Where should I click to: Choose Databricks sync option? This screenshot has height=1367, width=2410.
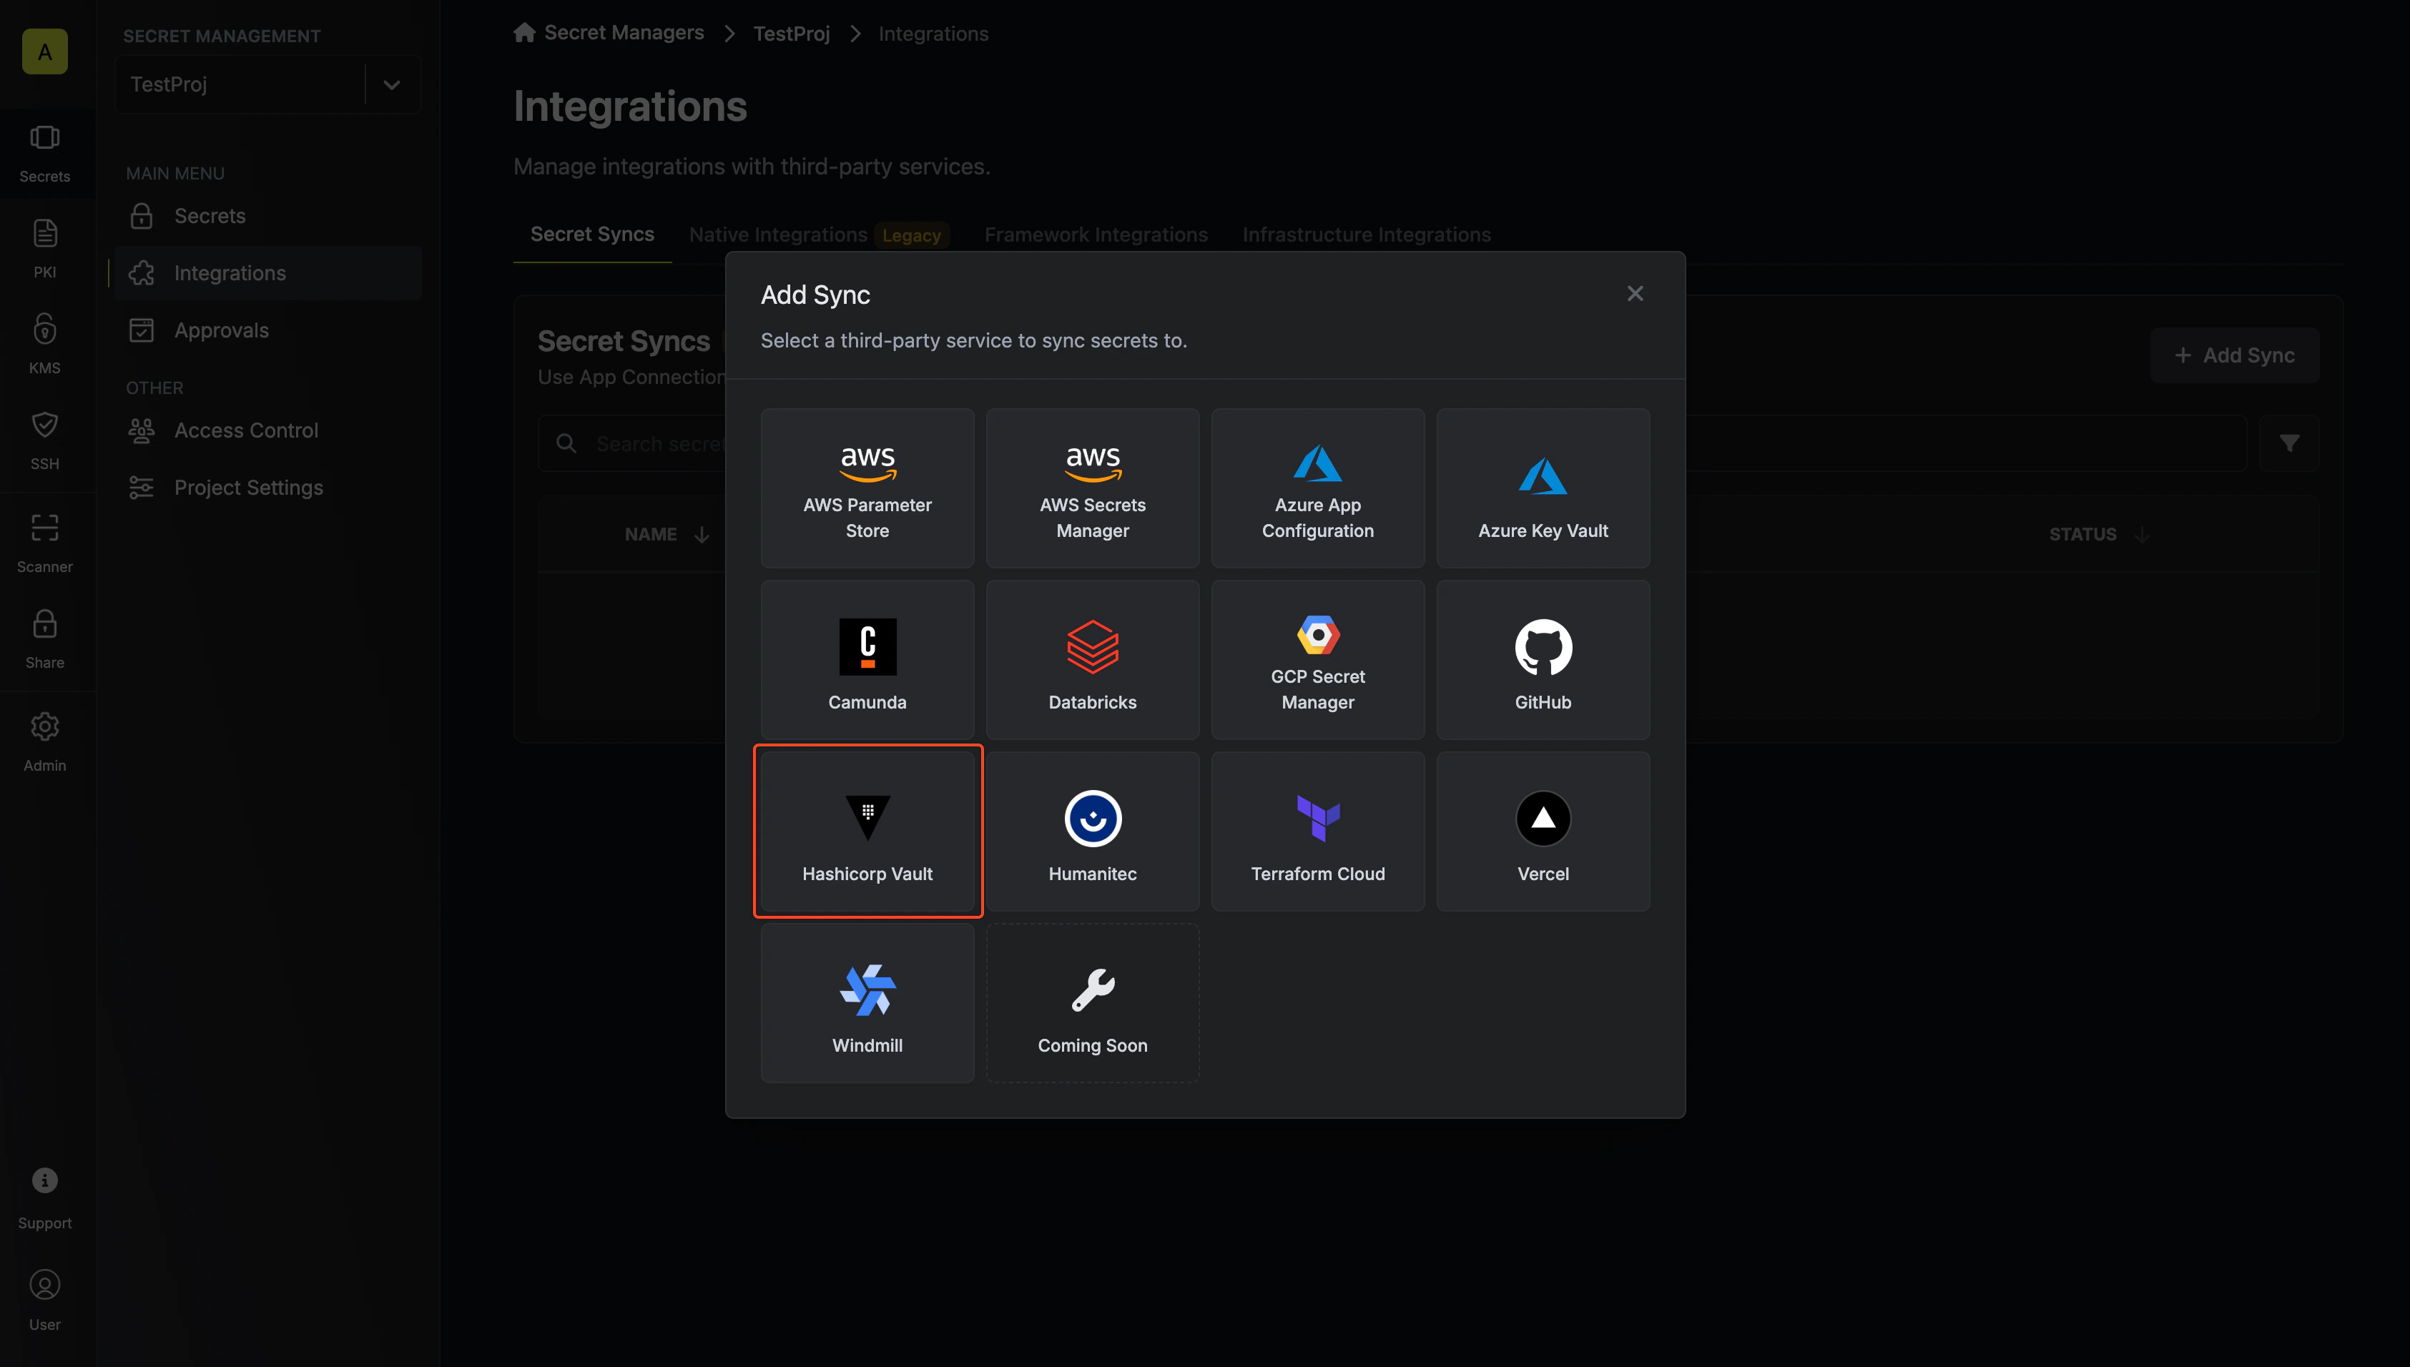[x=1092, y=660]
